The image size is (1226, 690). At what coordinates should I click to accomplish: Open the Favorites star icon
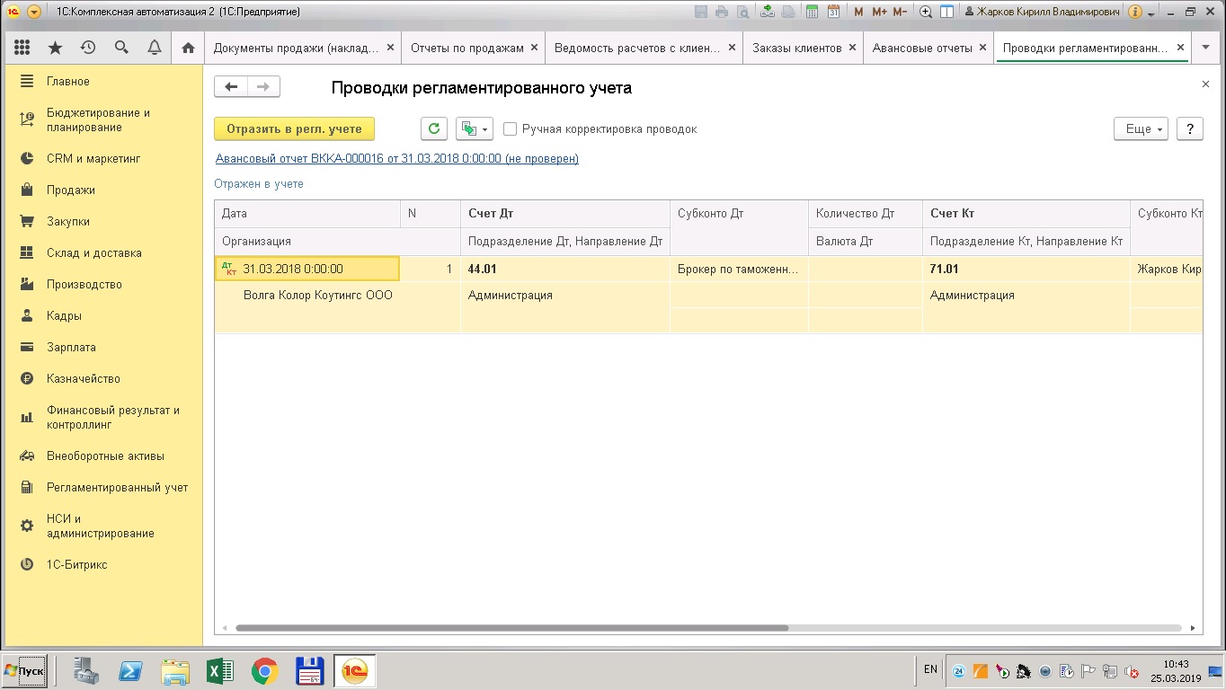coord(55,48)
